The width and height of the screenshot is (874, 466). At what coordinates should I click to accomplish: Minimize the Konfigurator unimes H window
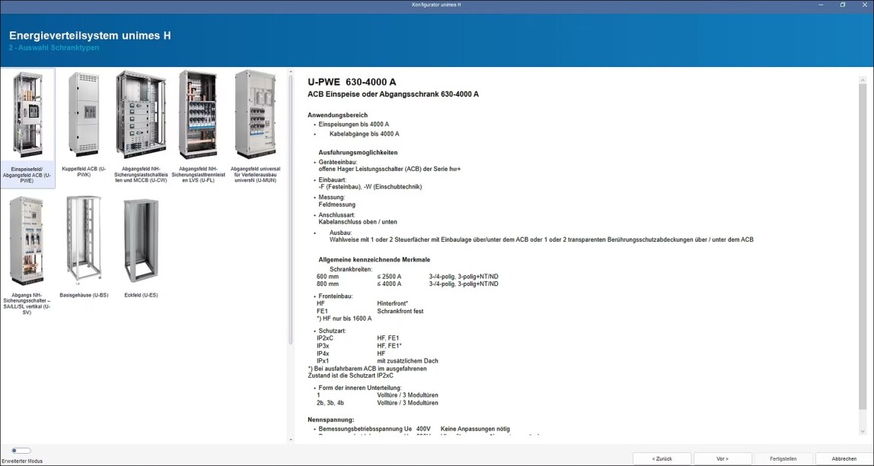tap(821, 5)
